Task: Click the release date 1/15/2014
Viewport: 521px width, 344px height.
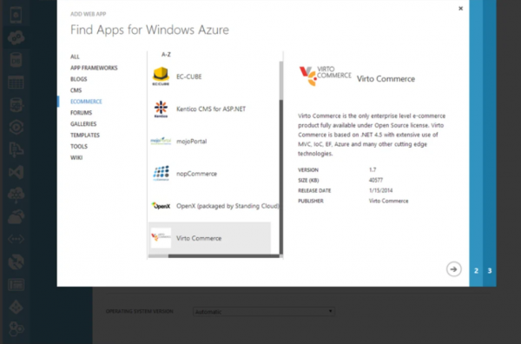Action: click(381, 190)
